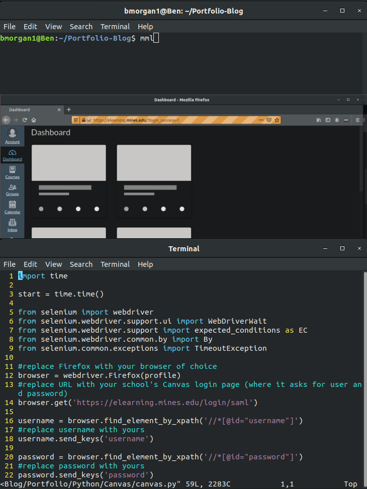Open Courses in Canvas sidebar
Image resolution: width=367 pixels, height=489 pixels.
point(12,172)
